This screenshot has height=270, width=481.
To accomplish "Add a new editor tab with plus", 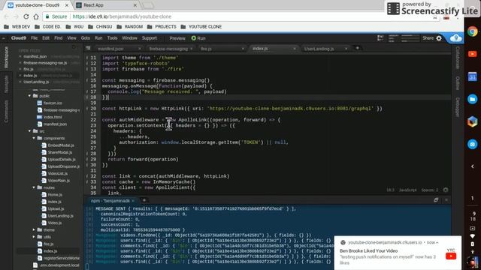I will click(358, 48).
